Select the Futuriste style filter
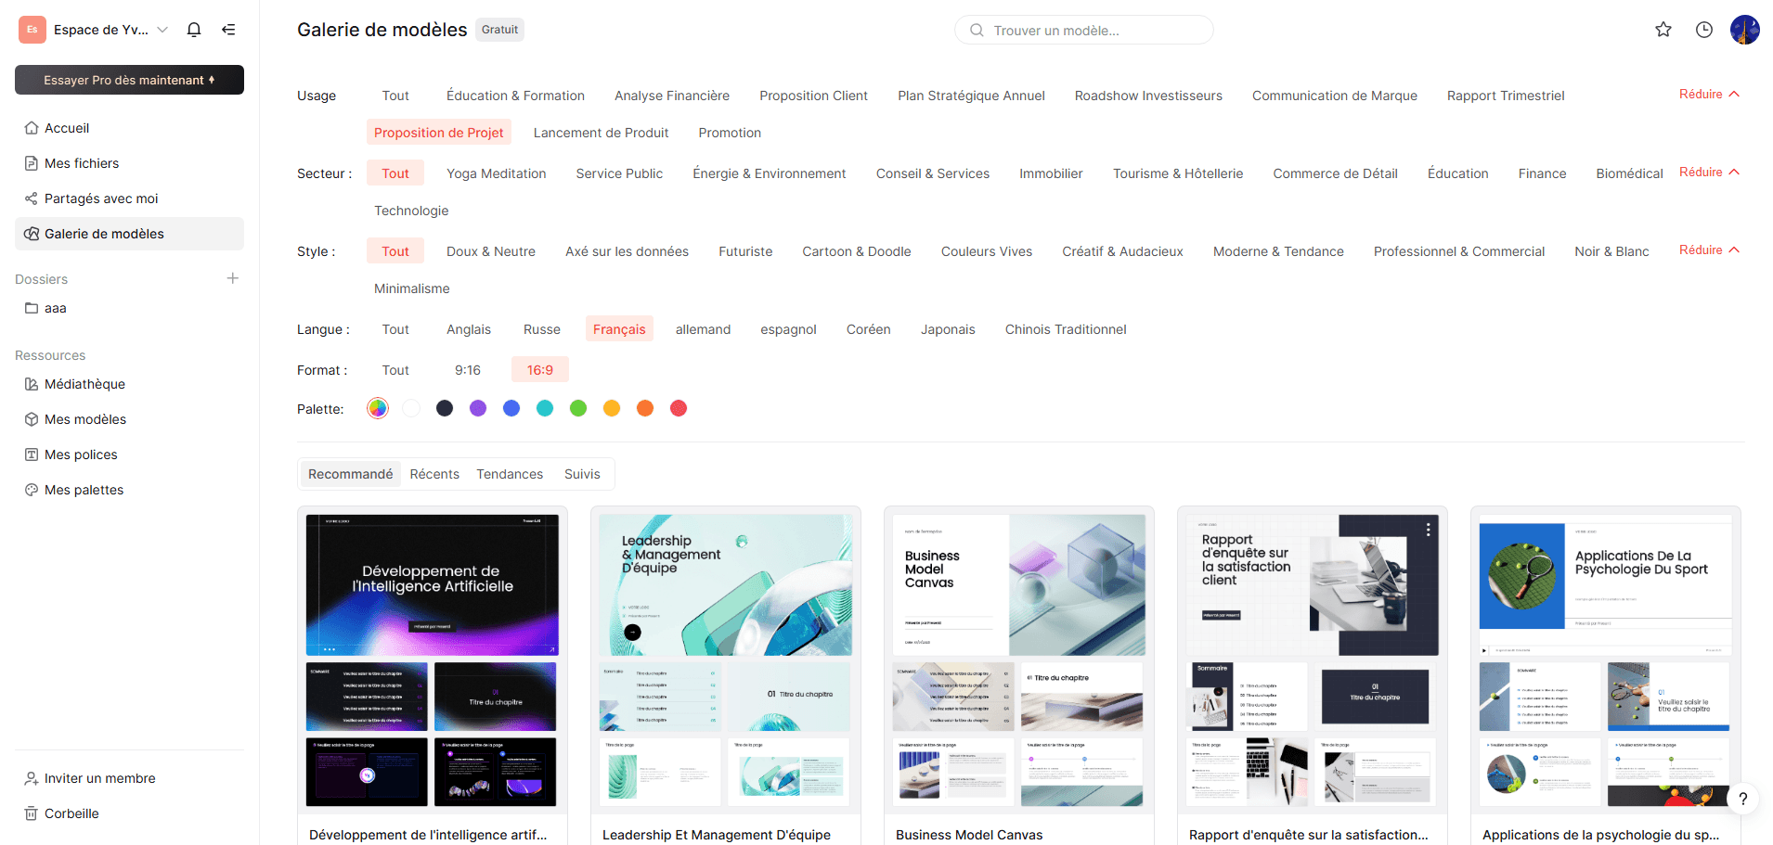This screenshot has width=1773, height=845. pyautogui.click(x=745, y=251)
